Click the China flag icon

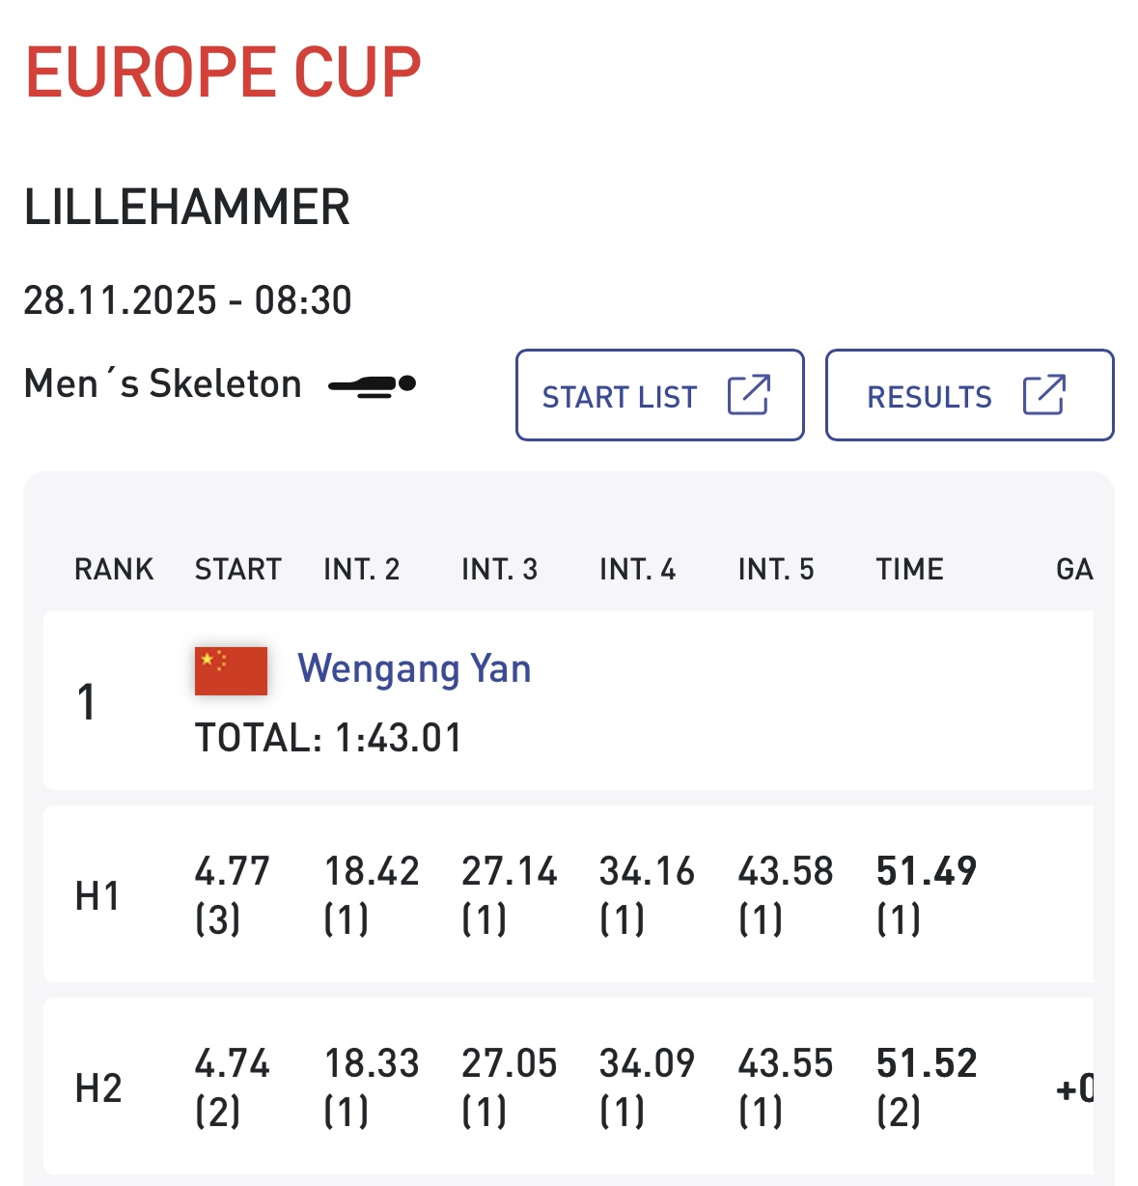(x=231, y=670)
